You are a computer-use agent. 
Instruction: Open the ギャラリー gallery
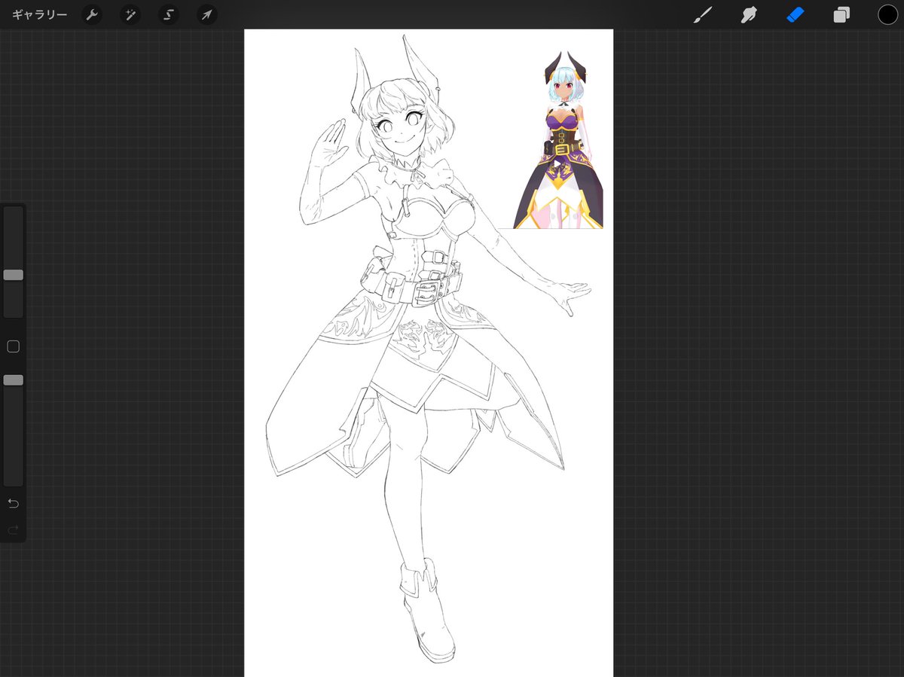pyautogui.click(x=39, y=15)
